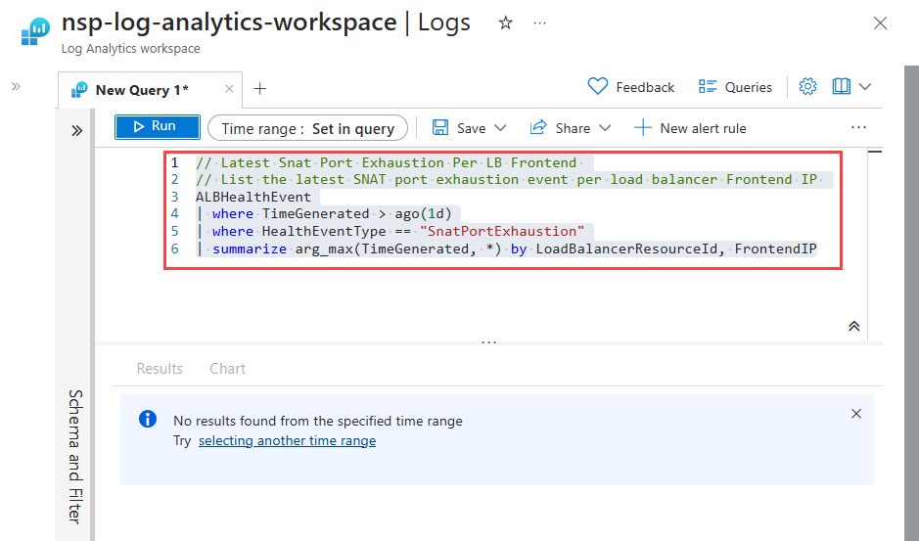The image size is (919, 541).
Task: Click the favorite star icon
Action: pyautogui.click(x=506, y=23)
